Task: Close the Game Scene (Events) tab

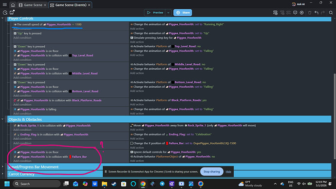Action: [89, 5]
